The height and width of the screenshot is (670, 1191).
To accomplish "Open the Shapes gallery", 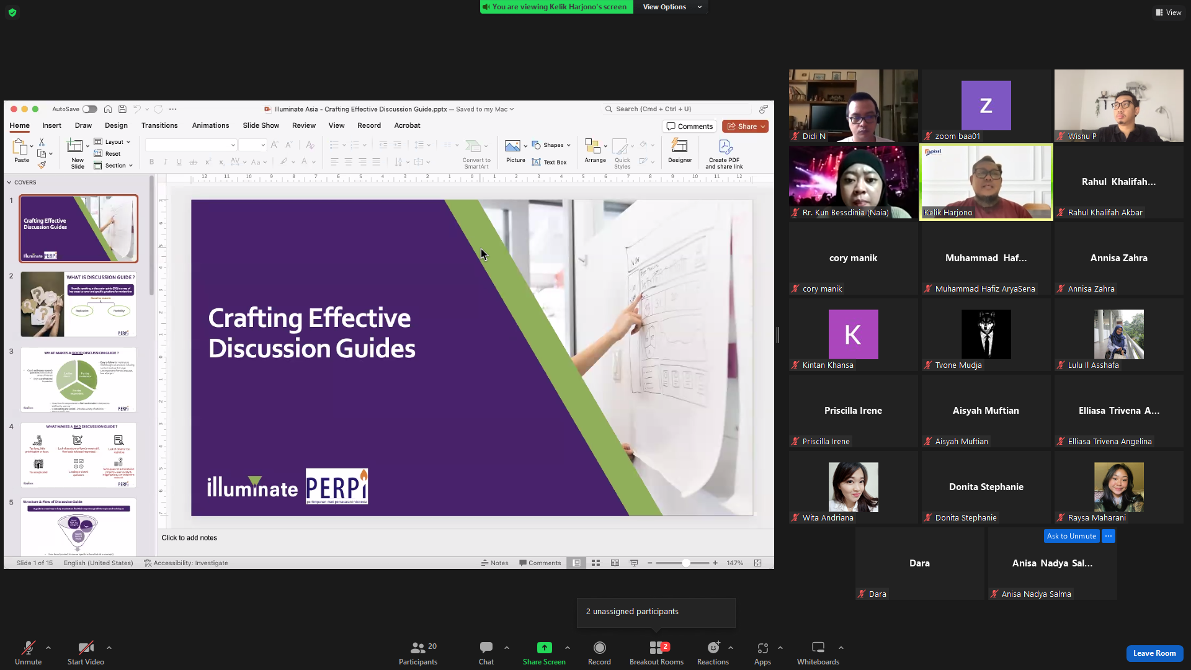I will pos(551,145).
